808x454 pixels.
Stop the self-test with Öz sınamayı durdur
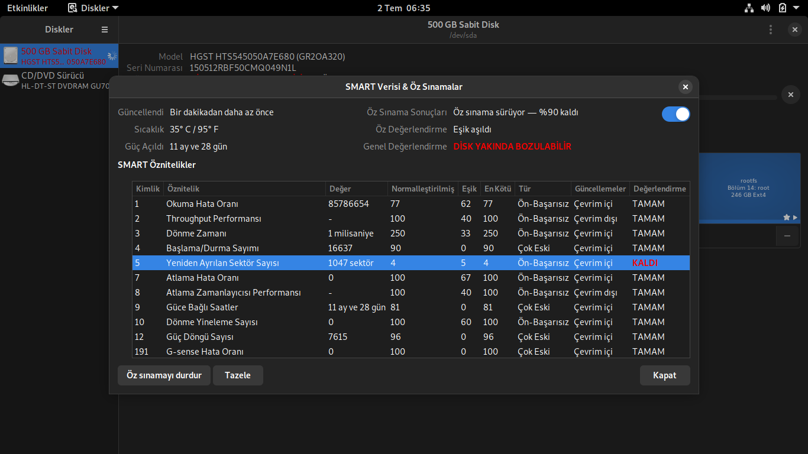pyautogui.click(x=164, y=375)
